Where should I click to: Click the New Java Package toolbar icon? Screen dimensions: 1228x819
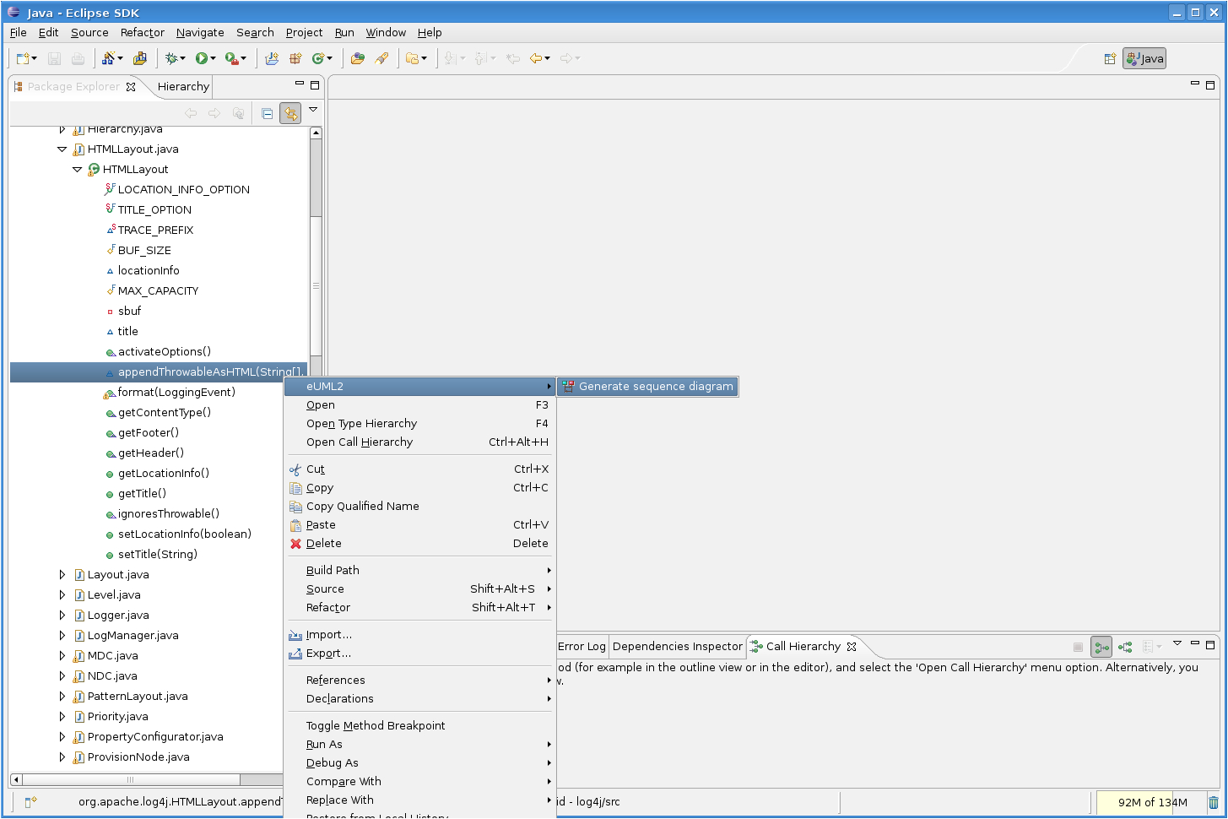tap(295, 58)
